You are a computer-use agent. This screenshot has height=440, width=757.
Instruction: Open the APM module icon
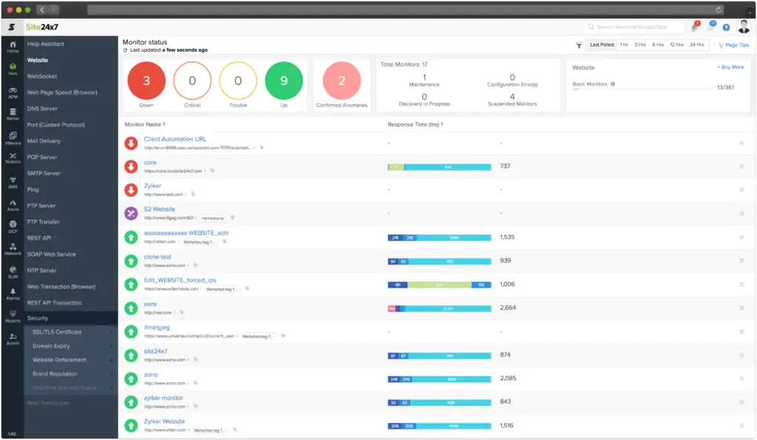click(x=13, y=92)
